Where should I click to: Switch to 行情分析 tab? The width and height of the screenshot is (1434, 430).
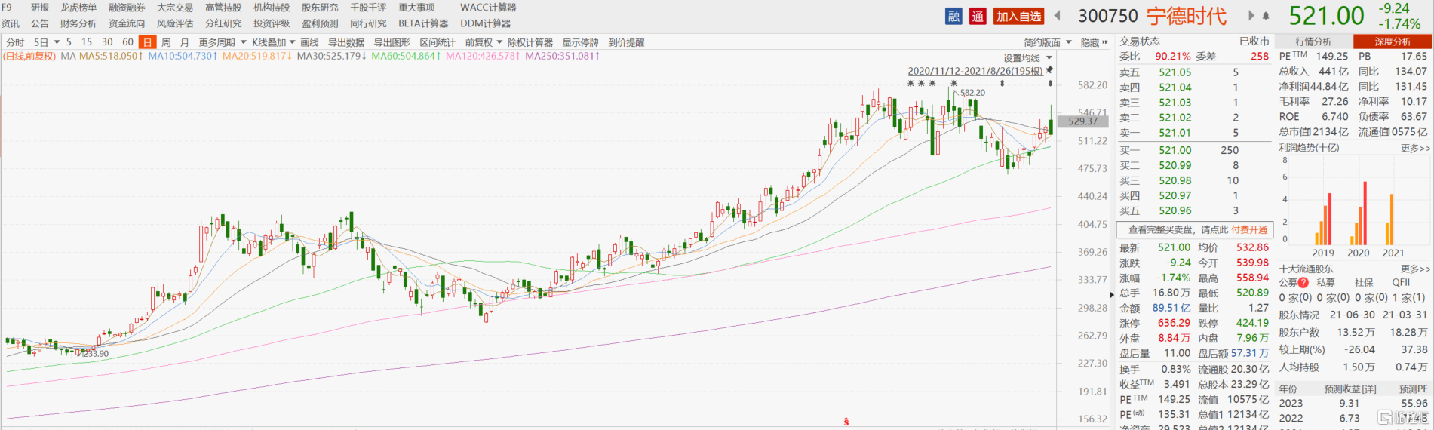pos(1313,41)
